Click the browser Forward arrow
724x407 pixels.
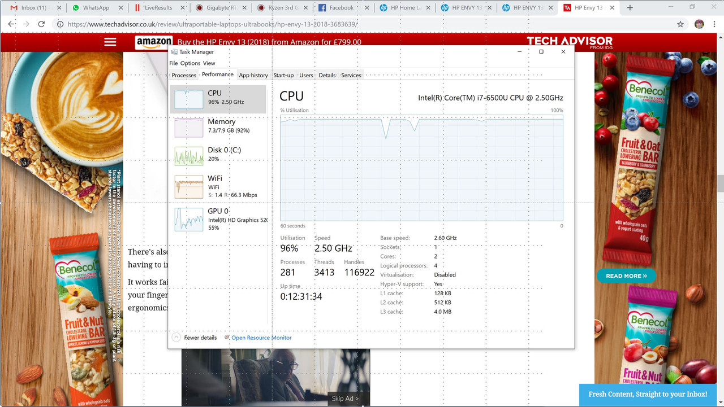pyautogui.click(x=26, y=24)
